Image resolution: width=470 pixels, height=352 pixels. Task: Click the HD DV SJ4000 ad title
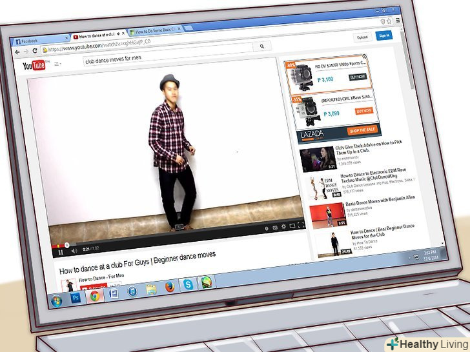340,64
